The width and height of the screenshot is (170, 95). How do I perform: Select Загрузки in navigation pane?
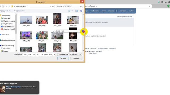click(6, 18)
